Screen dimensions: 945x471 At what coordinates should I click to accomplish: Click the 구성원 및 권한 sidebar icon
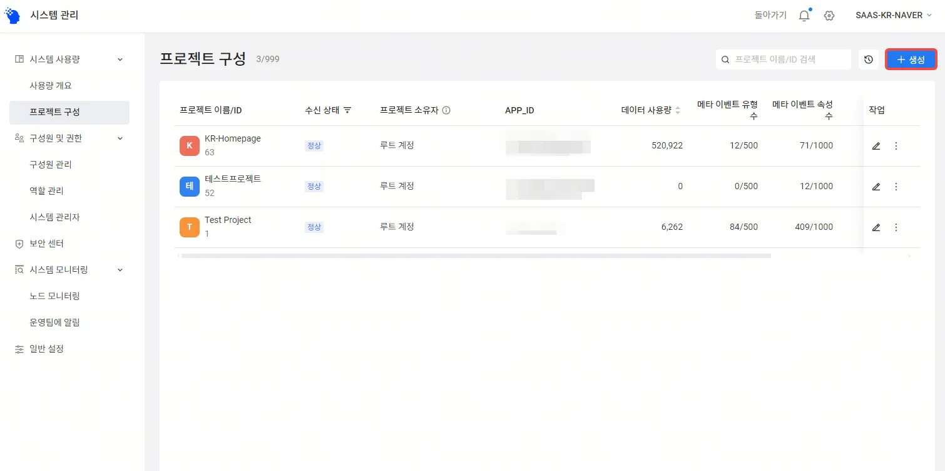click(19, 138)
